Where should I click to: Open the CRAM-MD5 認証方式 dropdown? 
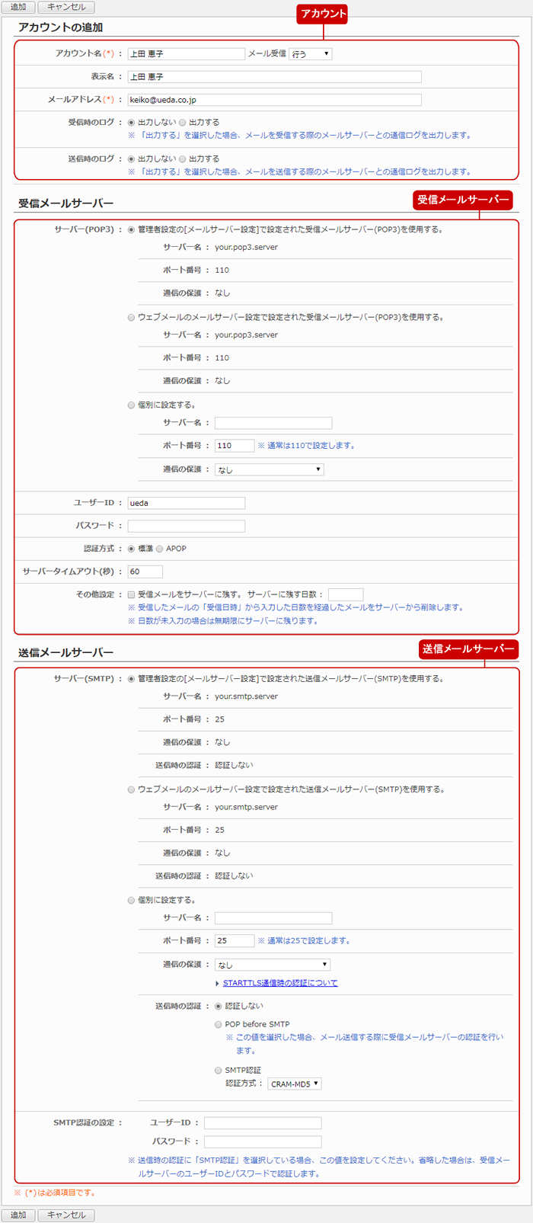click(295, 1084)
